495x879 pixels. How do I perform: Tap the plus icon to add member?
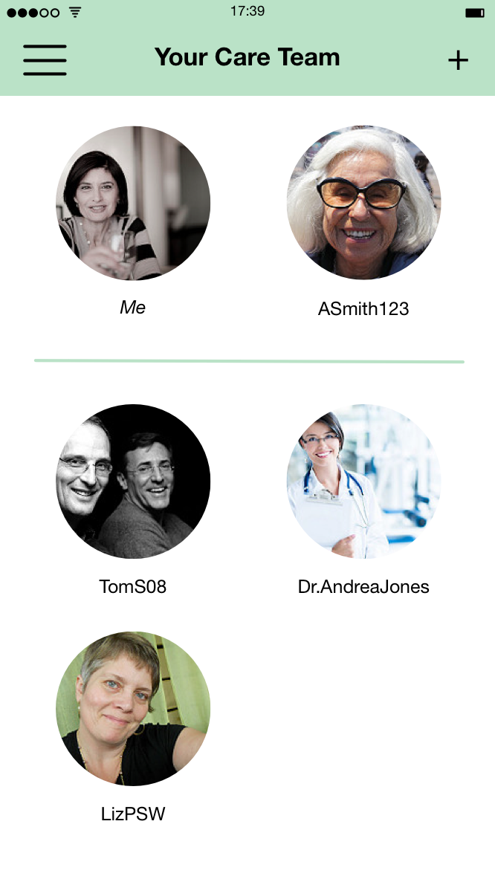[458, 60]
